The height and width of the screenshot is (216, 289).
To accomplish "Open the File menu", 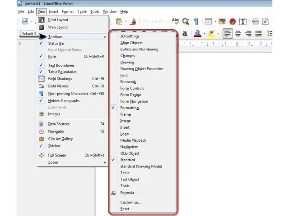I will click(x=21, y=11).
